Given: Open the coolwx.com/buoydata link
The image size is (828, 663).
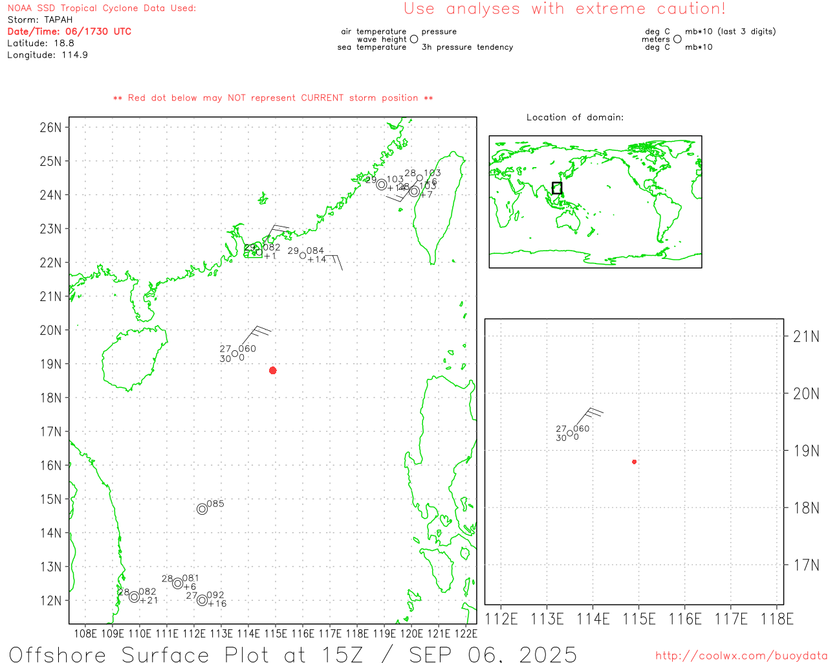Looking at the screenshot, I should [741, 656].
